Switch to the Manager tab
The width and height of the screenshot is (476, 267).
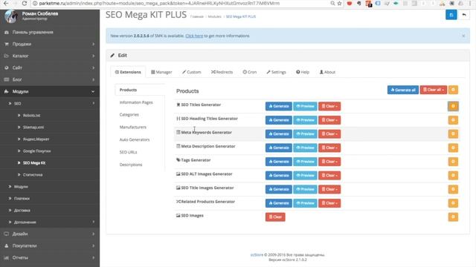coord(161,72)
